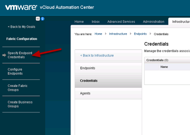
Task: Click Home in the breadcrumb
Action: pyautogui.click(x=98, y=34)
